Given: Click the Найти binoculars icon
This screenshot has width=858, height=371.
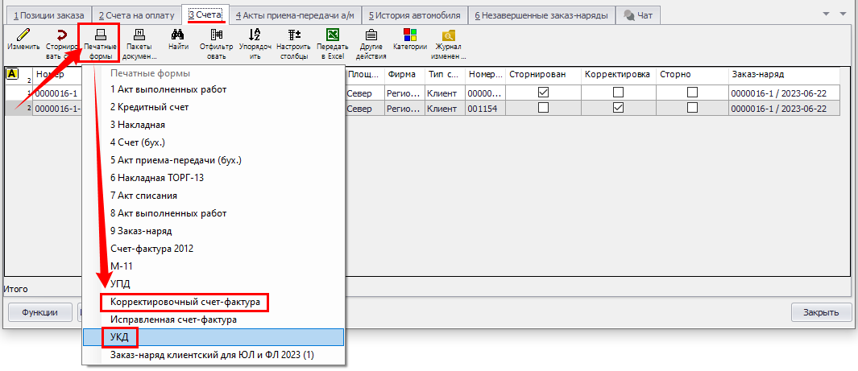Looking at the screenshot, I should coord(178,35).
